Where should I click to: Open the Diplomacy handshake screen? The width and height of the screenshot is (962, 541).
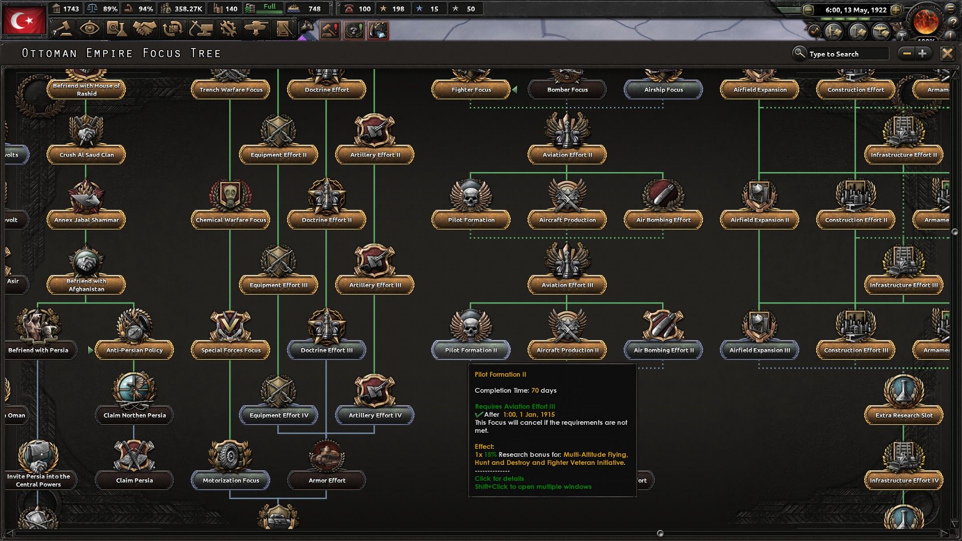(145, 29)
